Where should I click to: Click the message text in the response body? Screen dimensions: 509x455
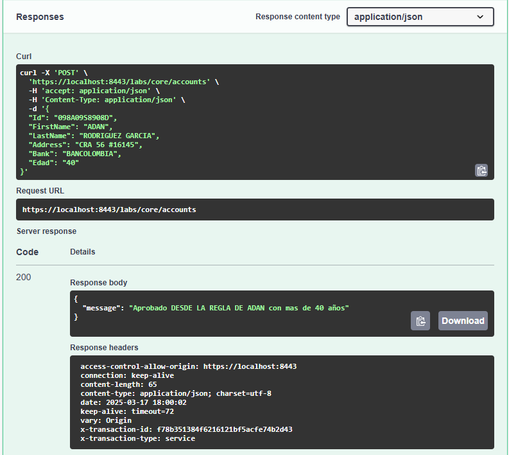click(x=238, y=308)
